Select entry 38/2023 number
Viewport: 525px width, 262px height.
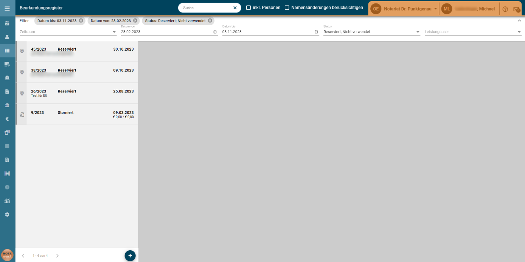pos(39,70)
